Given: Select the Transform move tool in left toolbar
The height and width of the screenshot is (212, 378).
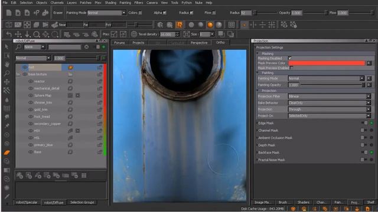Looking at the screenshot, I should pos(6,82).
